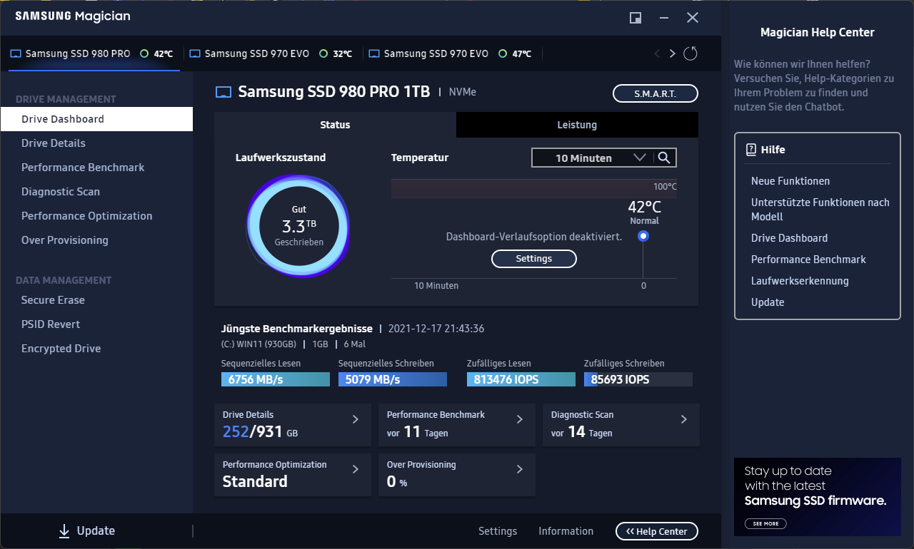Click the S.M.A.R.T. button
This screenshot has height=549, width=914.
[x=655, y=93]
